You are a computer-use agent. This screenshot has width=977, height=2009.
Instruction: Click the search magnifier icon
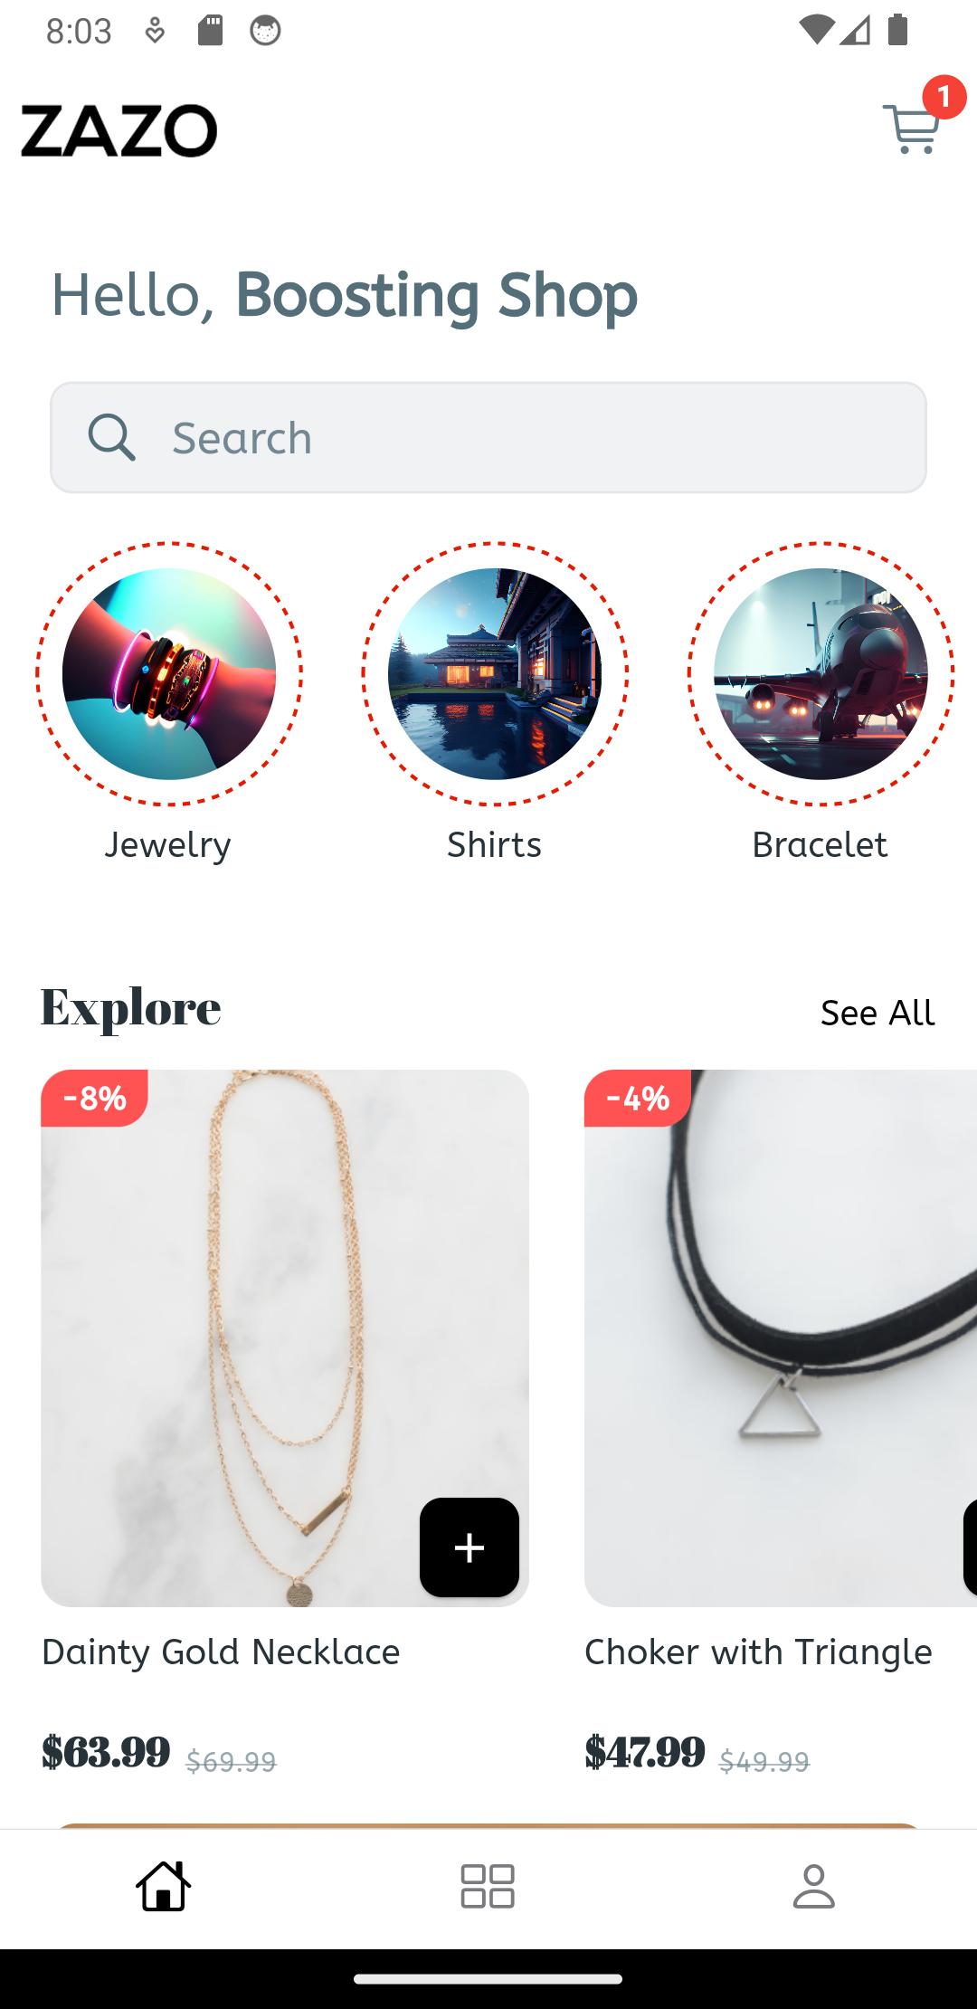111,438
